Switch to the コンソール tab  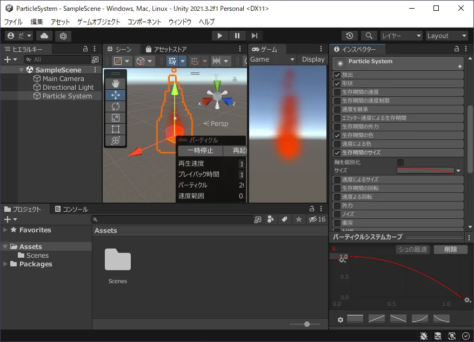pos(71,209)
